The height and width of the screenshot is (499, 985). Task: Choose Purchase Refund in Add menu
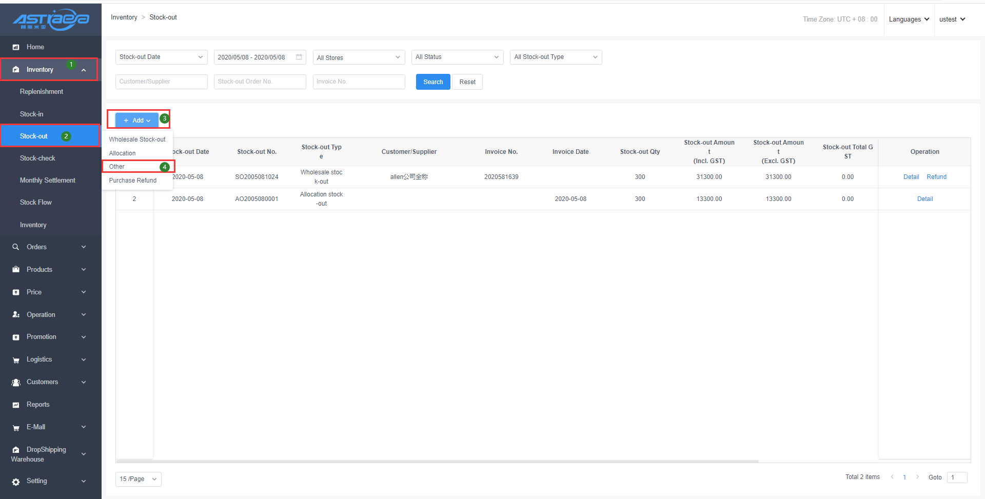pos(133,181)
